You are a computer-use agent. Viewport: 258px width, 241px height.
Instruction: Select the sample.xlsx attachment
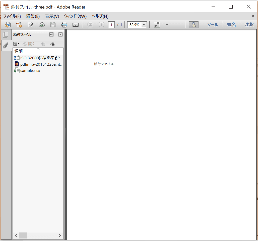pos(30,71)
